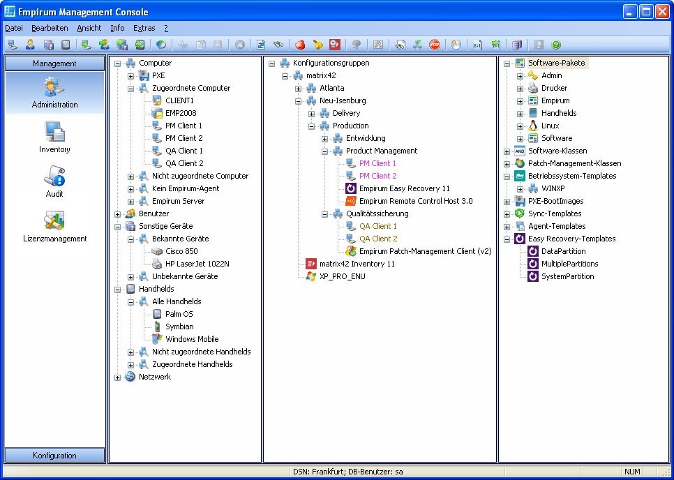Image resolution: width=674 pixels, height=480 pixels.
Task: Expand the Atlanta configuration group
Action: 299,88
